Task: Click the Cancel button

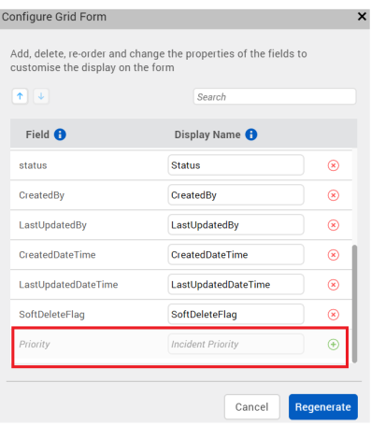Action: tap(252, 407)
